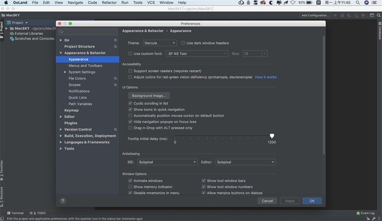Open the Theme dropdown showing Darcula
This screenshot has height=221, width=382.
[160, 43]
